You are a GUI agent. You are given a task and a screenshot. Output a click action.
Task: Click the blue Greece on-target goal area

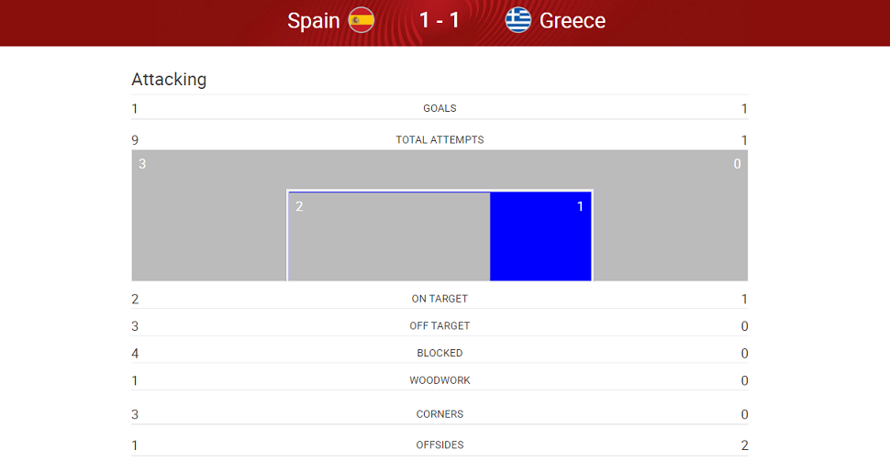[x=540, y=236]
